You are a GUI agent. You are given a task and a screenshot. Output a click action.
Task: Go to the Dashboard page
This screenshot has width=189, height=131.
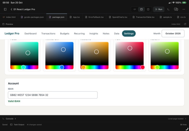point(30,34)
